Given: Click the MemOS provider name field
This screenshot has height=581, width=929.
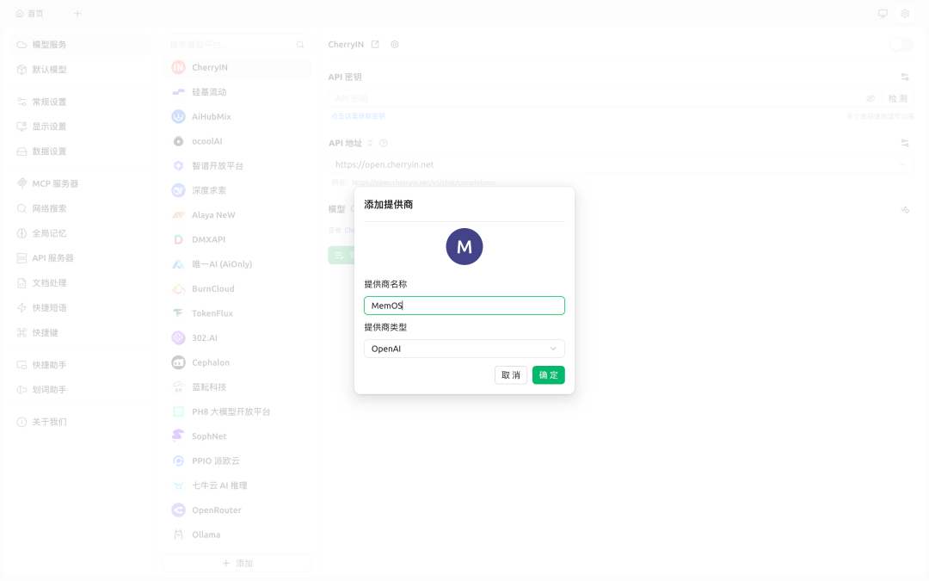Looking at the screenshot, I should 464,306.
